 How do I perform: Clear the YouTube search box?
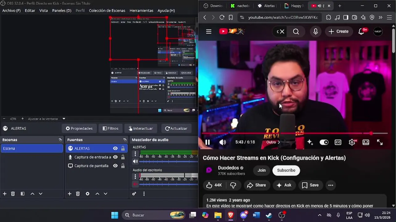coord(283,31)
